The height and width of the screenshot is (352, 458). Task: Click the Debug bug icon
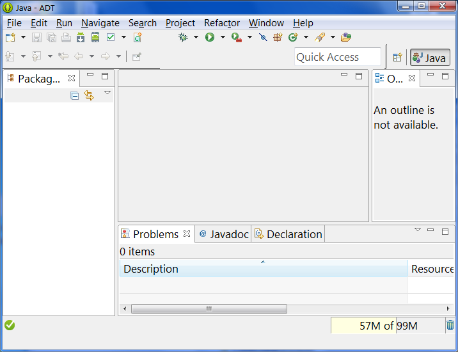click(x=183, y=37)
